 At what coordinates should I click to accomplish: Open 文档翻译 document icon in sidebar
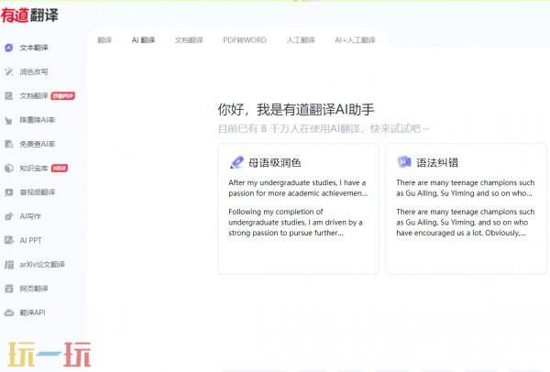(9, 95)
